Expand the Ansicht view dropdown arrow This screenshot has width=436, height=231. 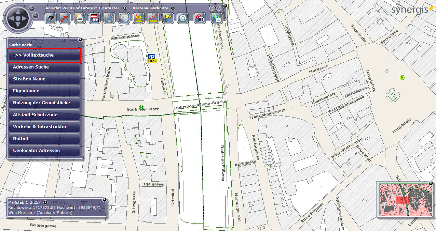125,8
